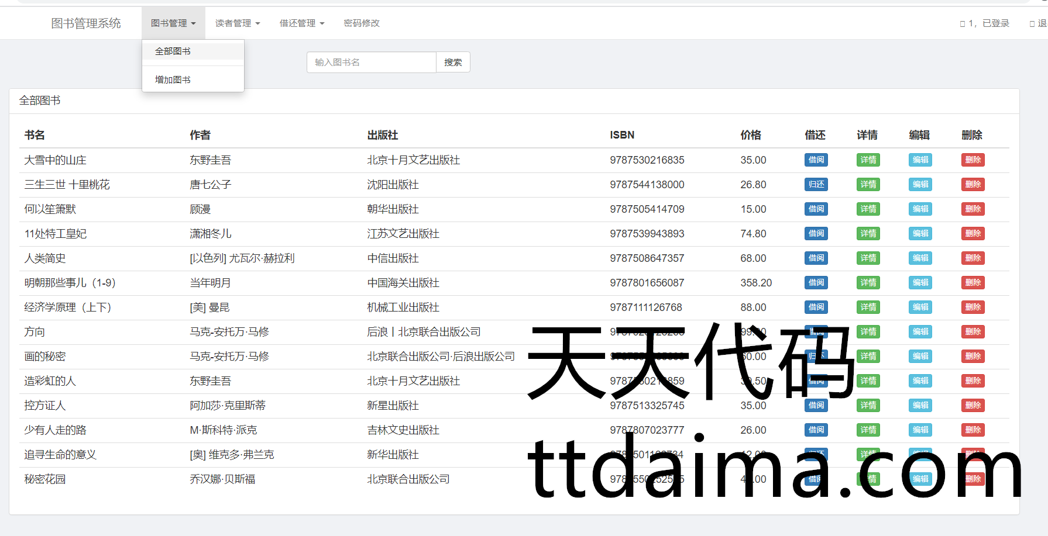This screenshot has height=536, width=1048.
Task: Open the 密码修改 page
Action: point(362,23)
